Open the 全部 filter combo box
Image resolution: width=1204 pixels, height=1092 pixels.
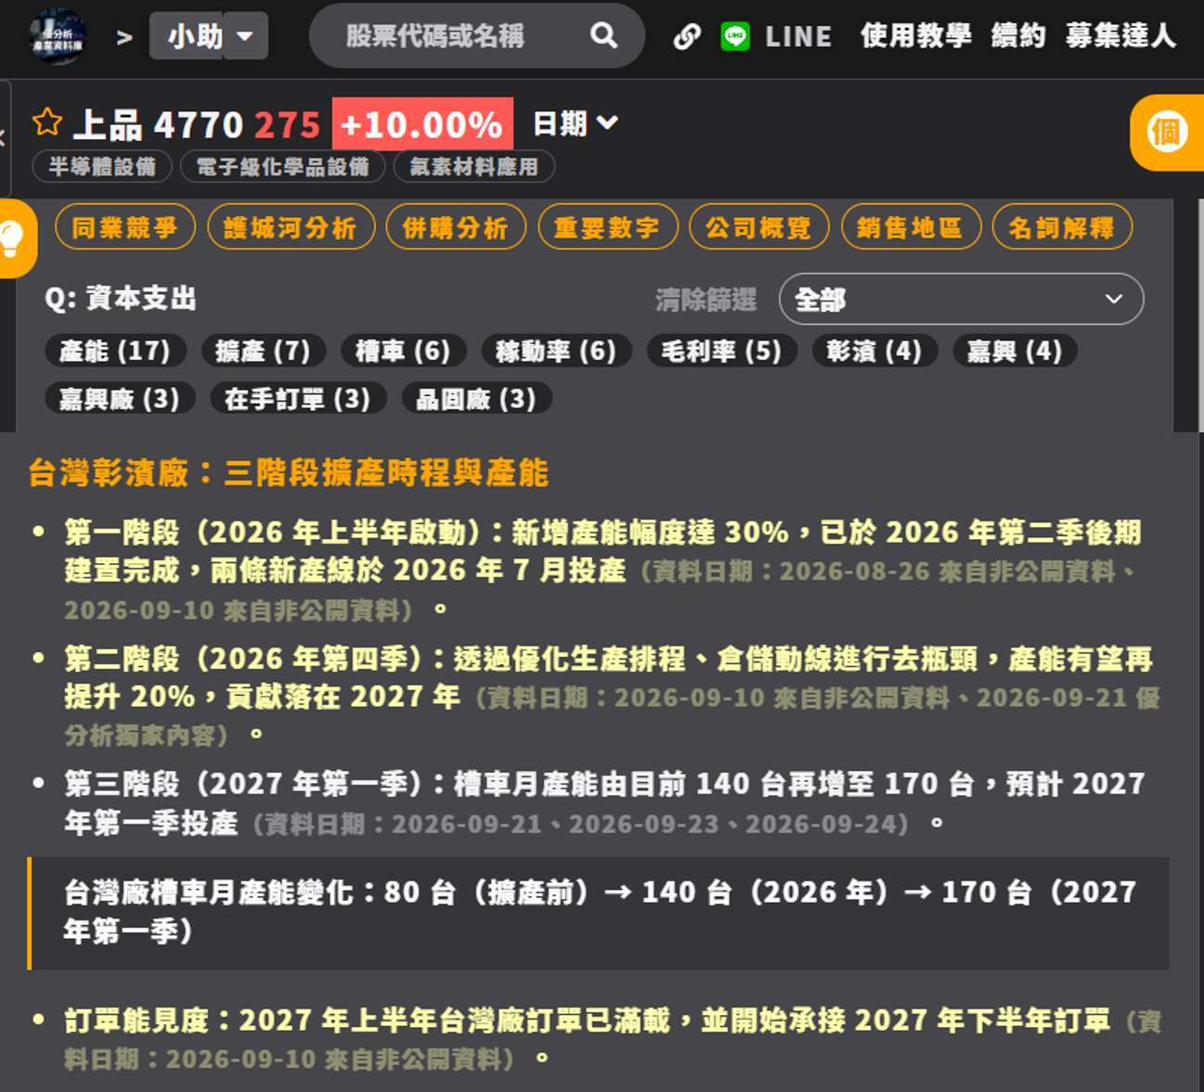pyautogui.click(x=961, y=299)
